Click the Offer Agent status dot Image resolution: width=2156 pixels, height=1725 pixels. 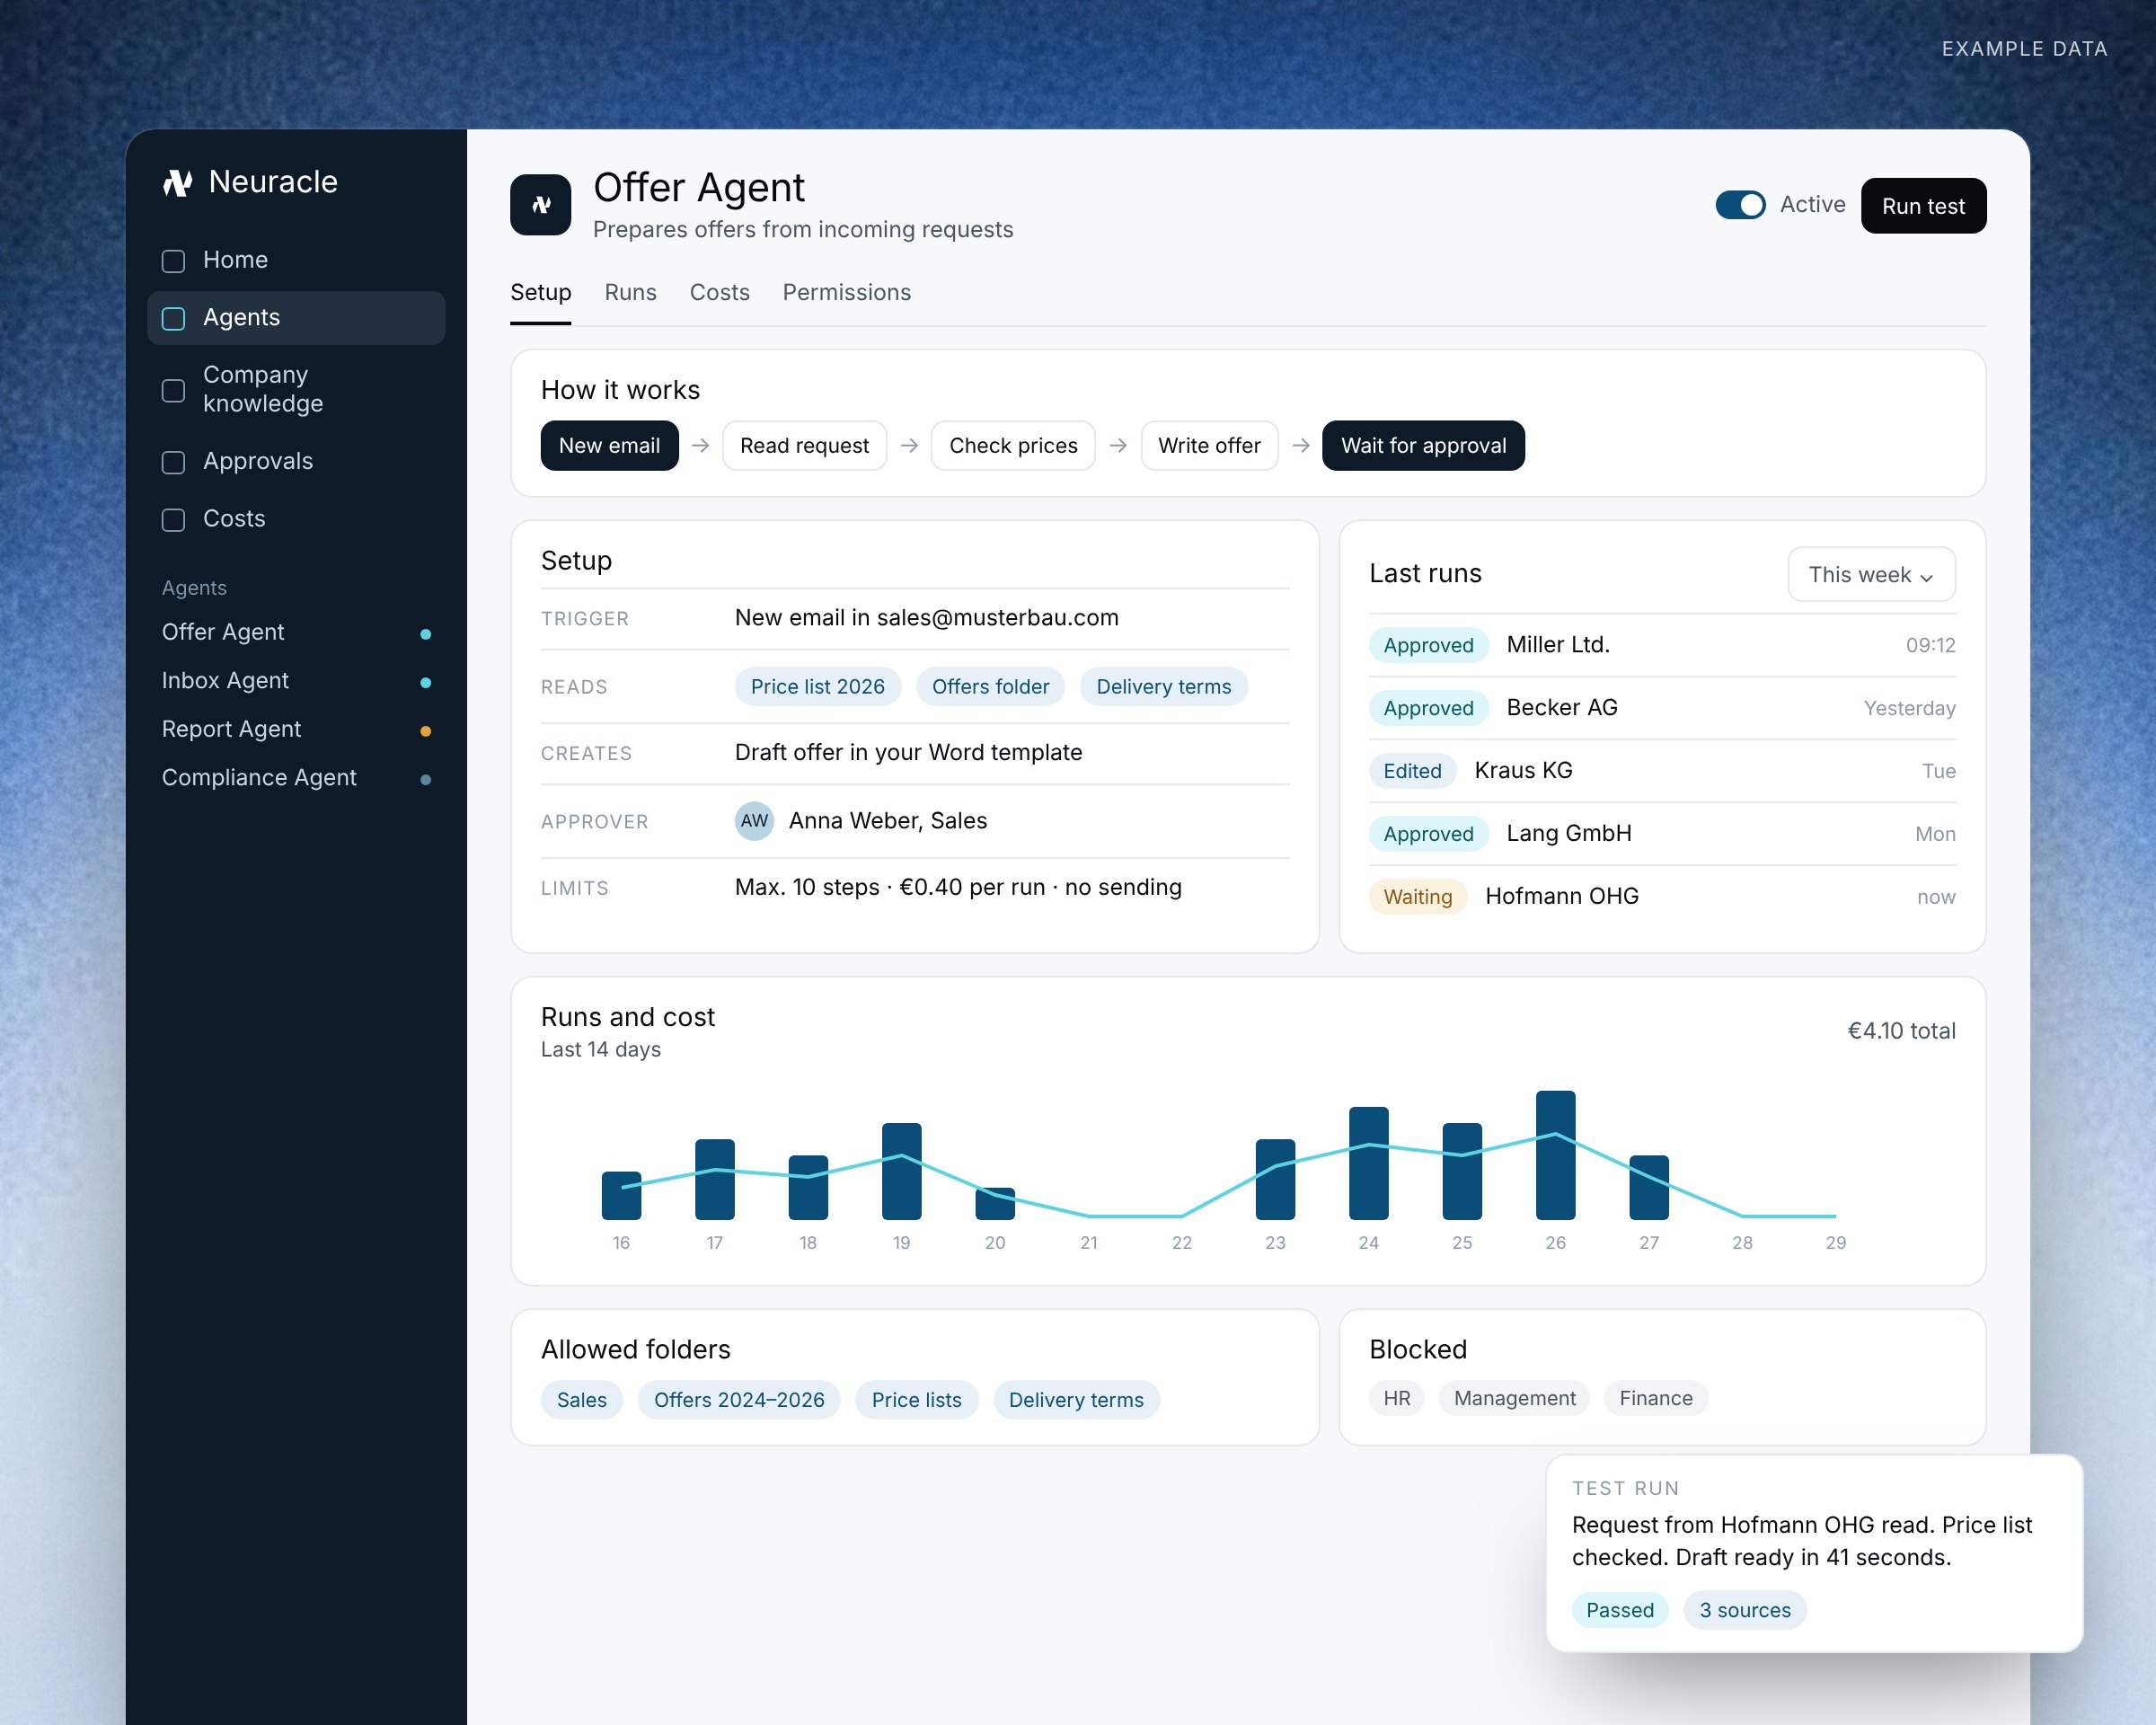[x=425, y=634]
